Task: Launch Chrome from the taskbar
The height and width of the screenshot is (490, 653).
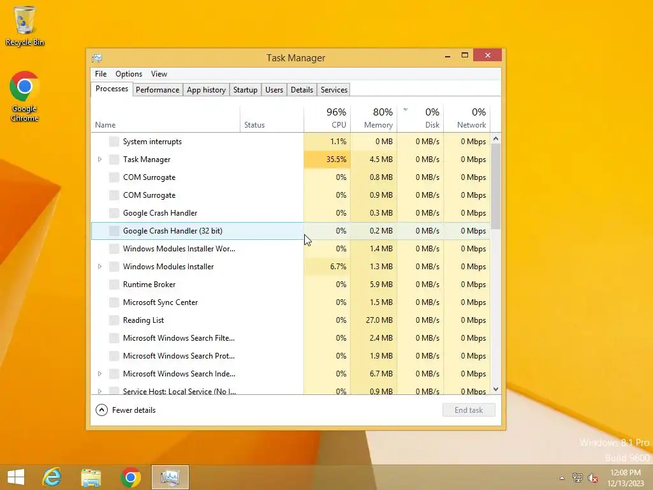Action: point(130,477)
